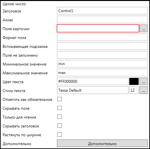Click Минимальное значение field showing min
This screenshot has height=149, width=150.
pos(102,64)
